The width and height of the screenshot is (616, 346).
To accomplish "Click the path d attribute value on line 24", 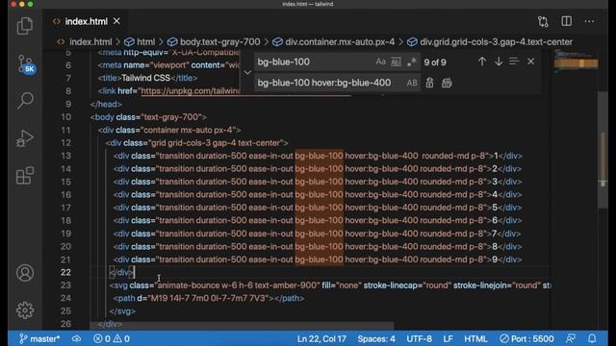I will pyautogui.click(x=209, y=298).
